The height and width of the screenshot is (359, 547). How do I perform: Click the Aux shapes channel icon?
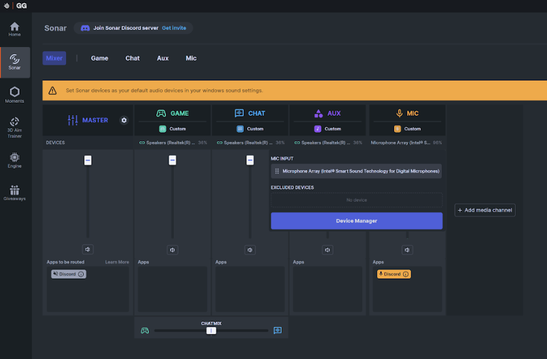[318, 113]
